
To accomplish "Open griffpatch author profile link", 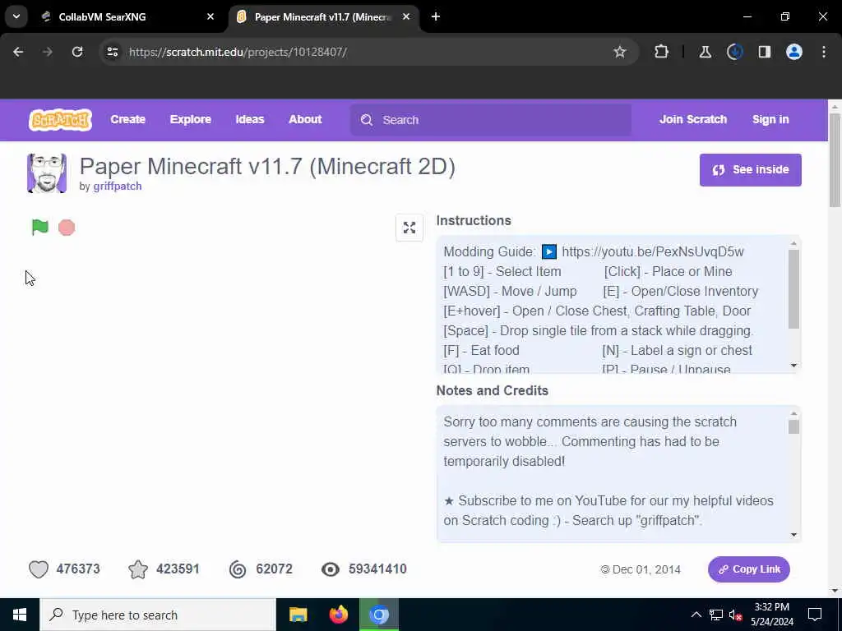I will point(118,187).
